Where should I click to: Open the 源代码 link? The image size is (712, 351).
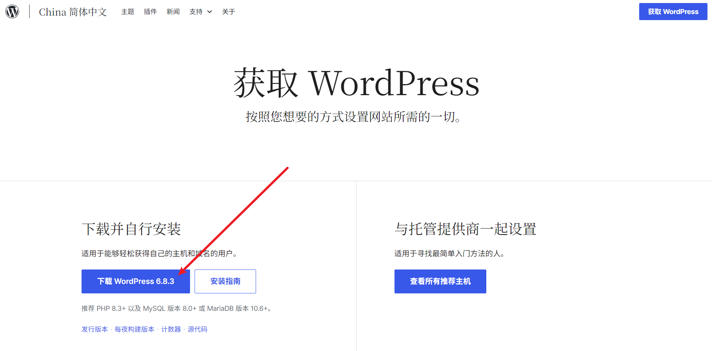[x=198, y=329]
